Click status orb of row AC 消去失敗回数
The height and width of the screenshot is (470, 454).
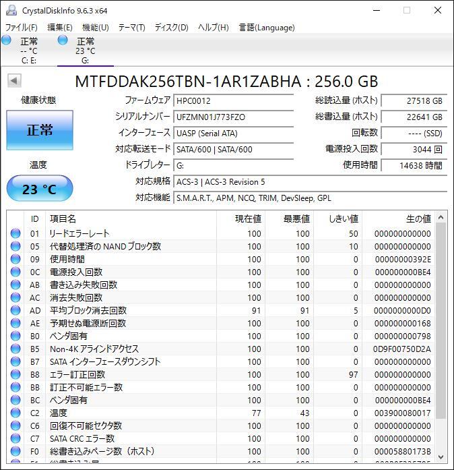15,297
